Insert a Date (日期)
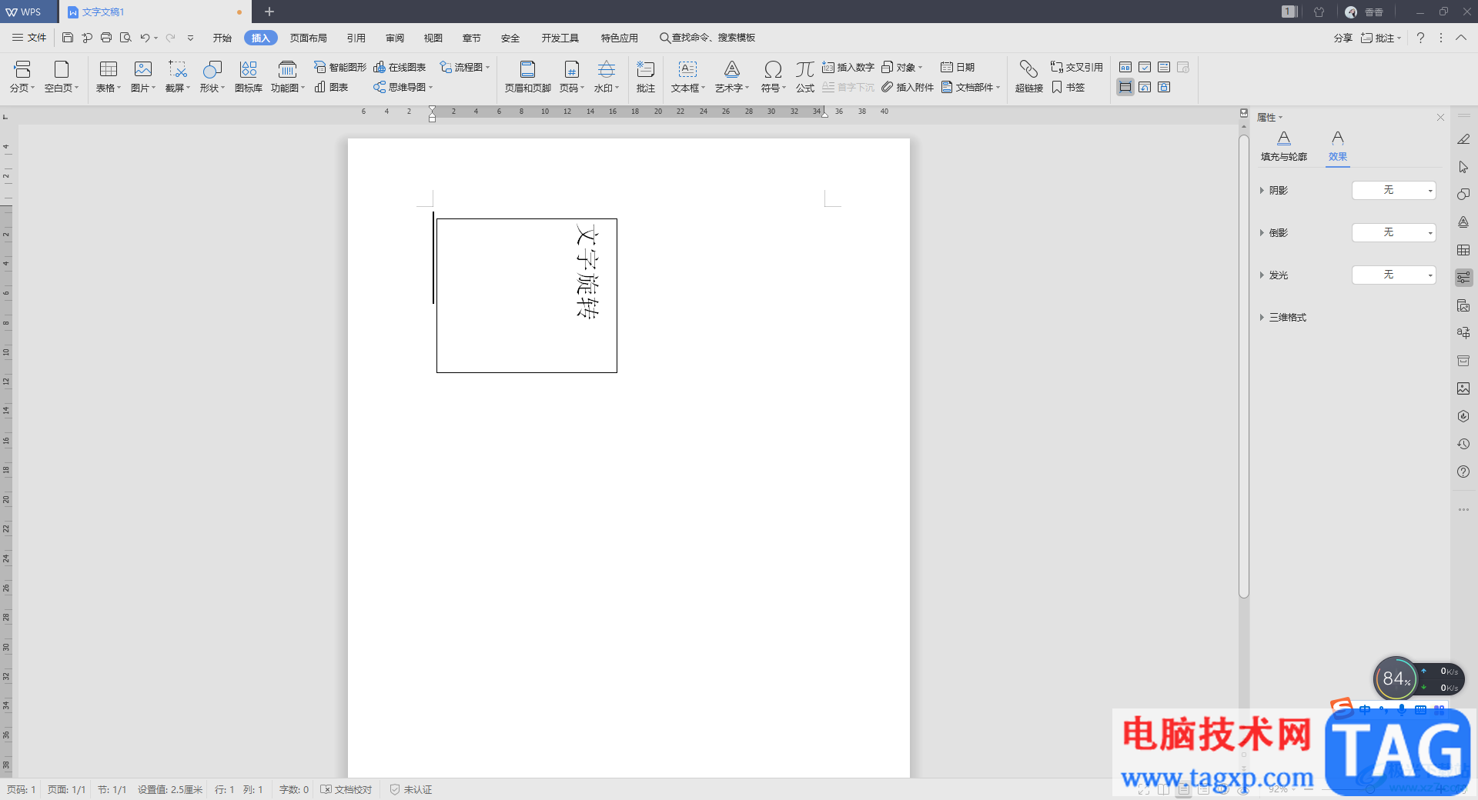Image resolution: width=1478 pixels, height=800 pixels. (958, 68)
